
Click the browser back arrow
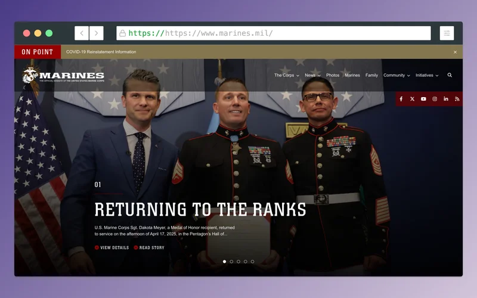point(82,33)
